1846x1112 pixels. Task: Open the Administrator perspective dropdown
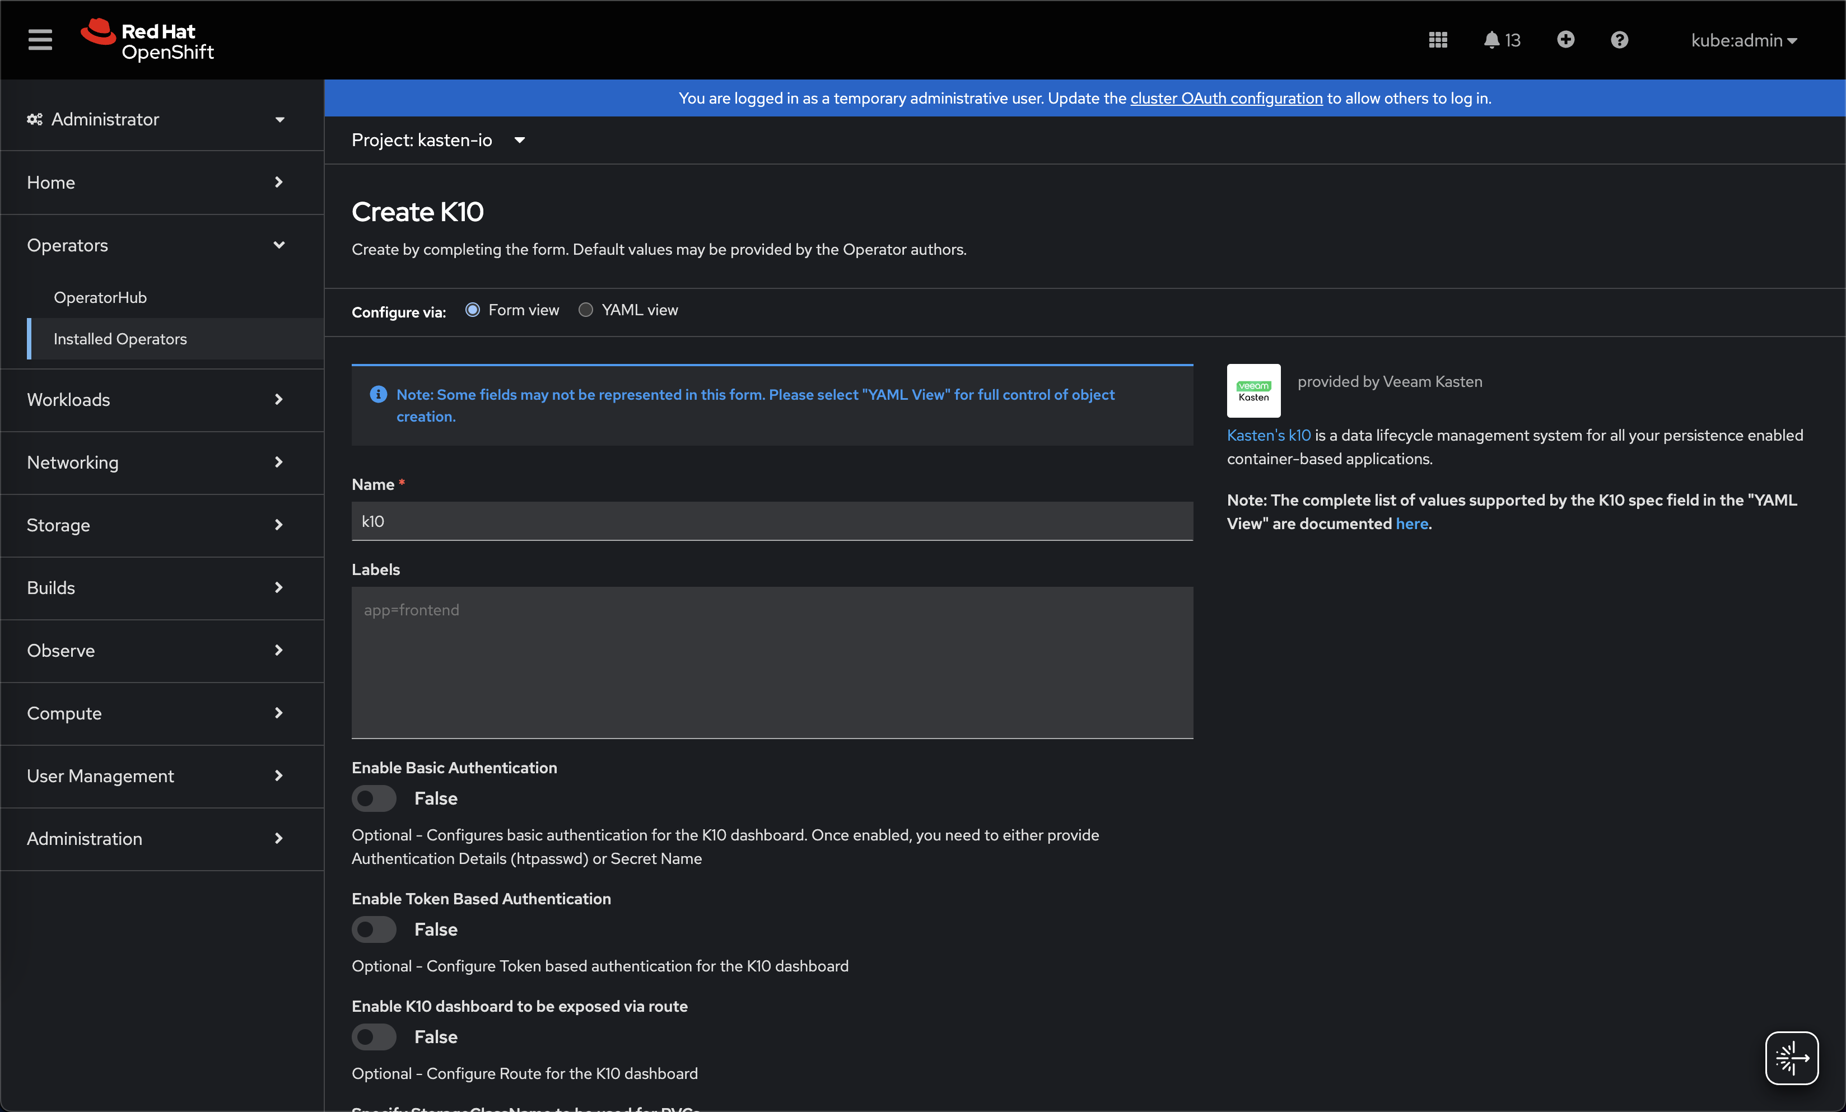pos(157,119)
